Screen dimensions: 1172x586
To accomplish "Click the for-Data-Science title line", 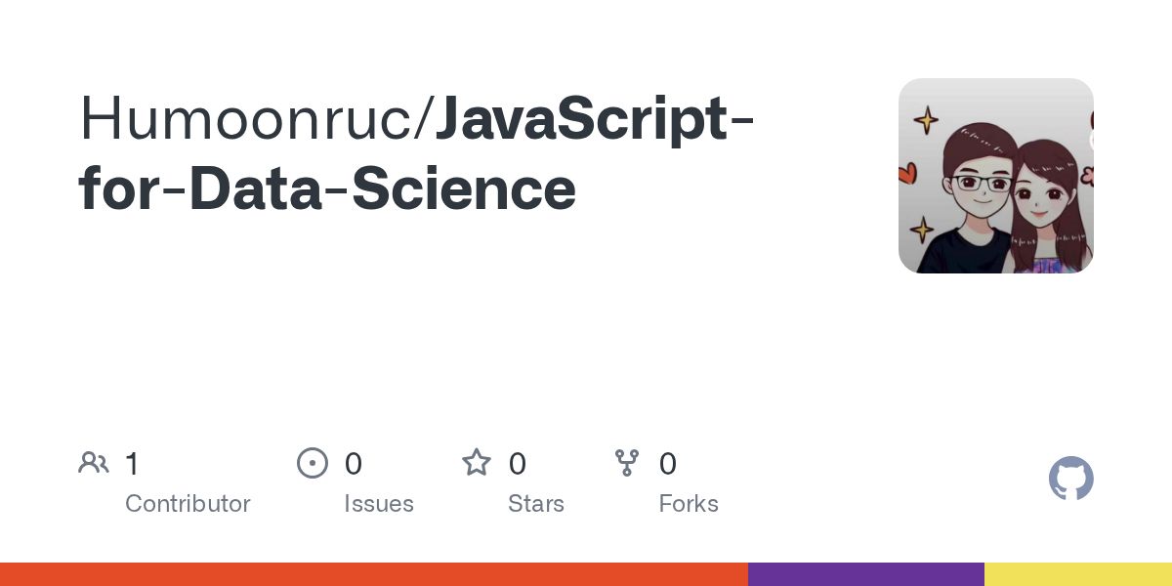I will click(x=327, y=188).
